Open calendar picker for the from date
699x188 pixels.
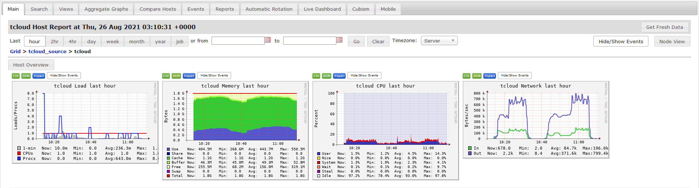coord(268,40)
